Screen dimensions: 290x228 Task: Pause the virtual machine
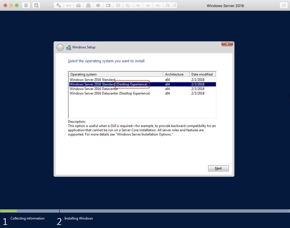(26, 5)
